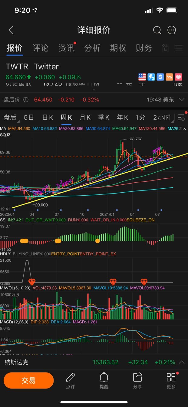Tap the ENTRY_POINT_EX indicator label

click(x=98, y=254)
